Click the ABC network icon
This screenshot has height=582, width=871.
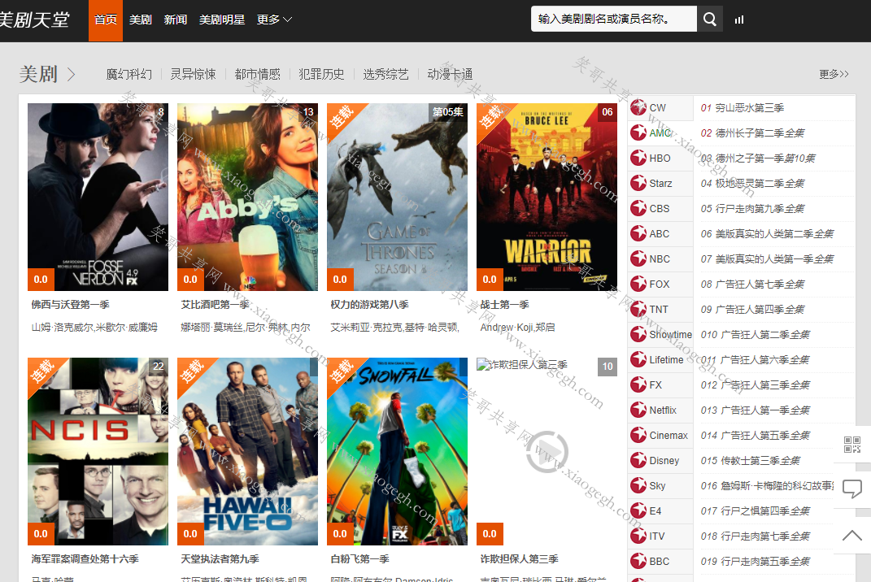pos(638,233)
